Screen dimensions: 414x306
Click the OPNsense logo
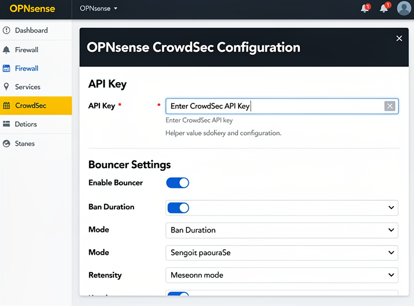coord(32,8)
